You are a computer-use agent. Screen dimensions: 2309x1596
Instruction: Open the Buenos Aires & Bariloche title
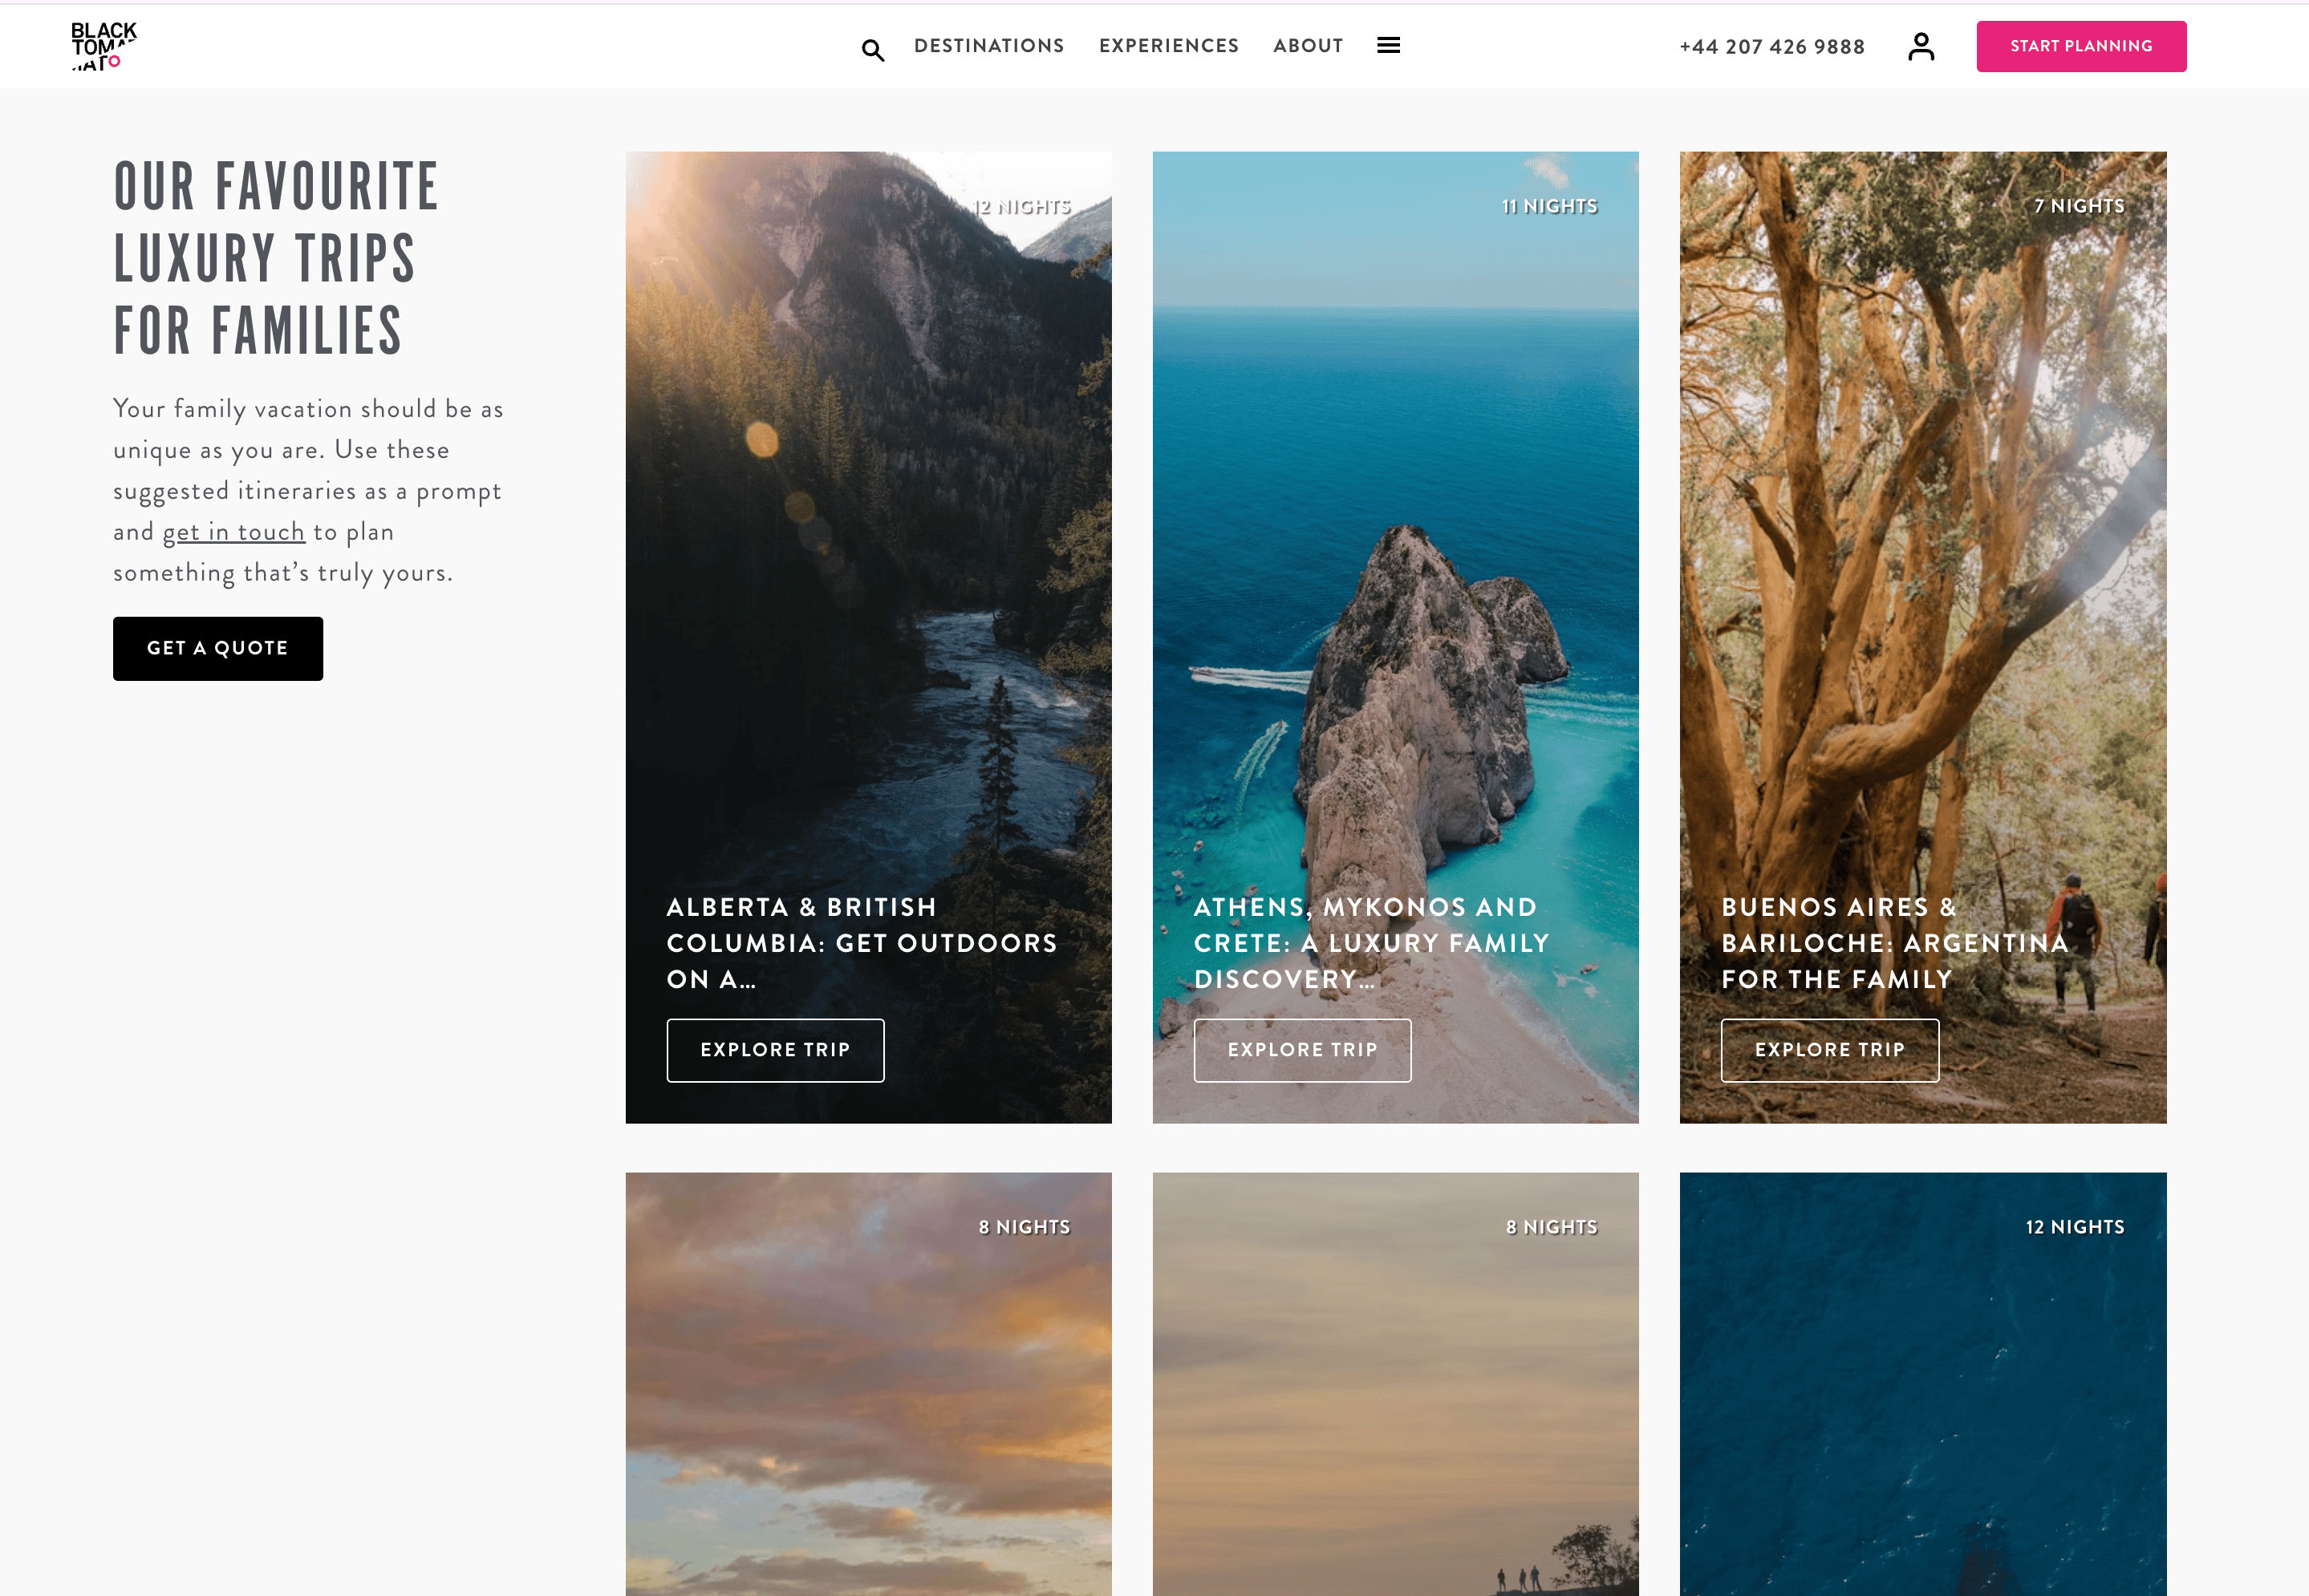[1893, 942]
